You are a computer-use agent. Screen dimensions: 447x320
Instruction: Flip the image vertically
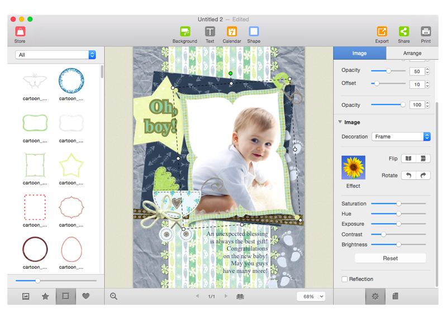pyautogui.click(x=423, y=159)
